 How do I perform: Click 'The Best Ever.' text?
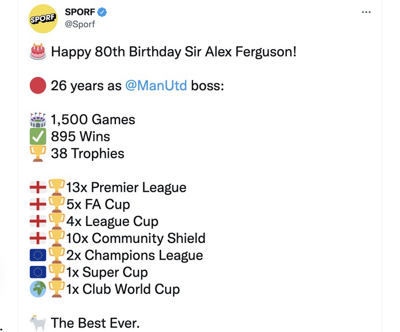point(95,323)
